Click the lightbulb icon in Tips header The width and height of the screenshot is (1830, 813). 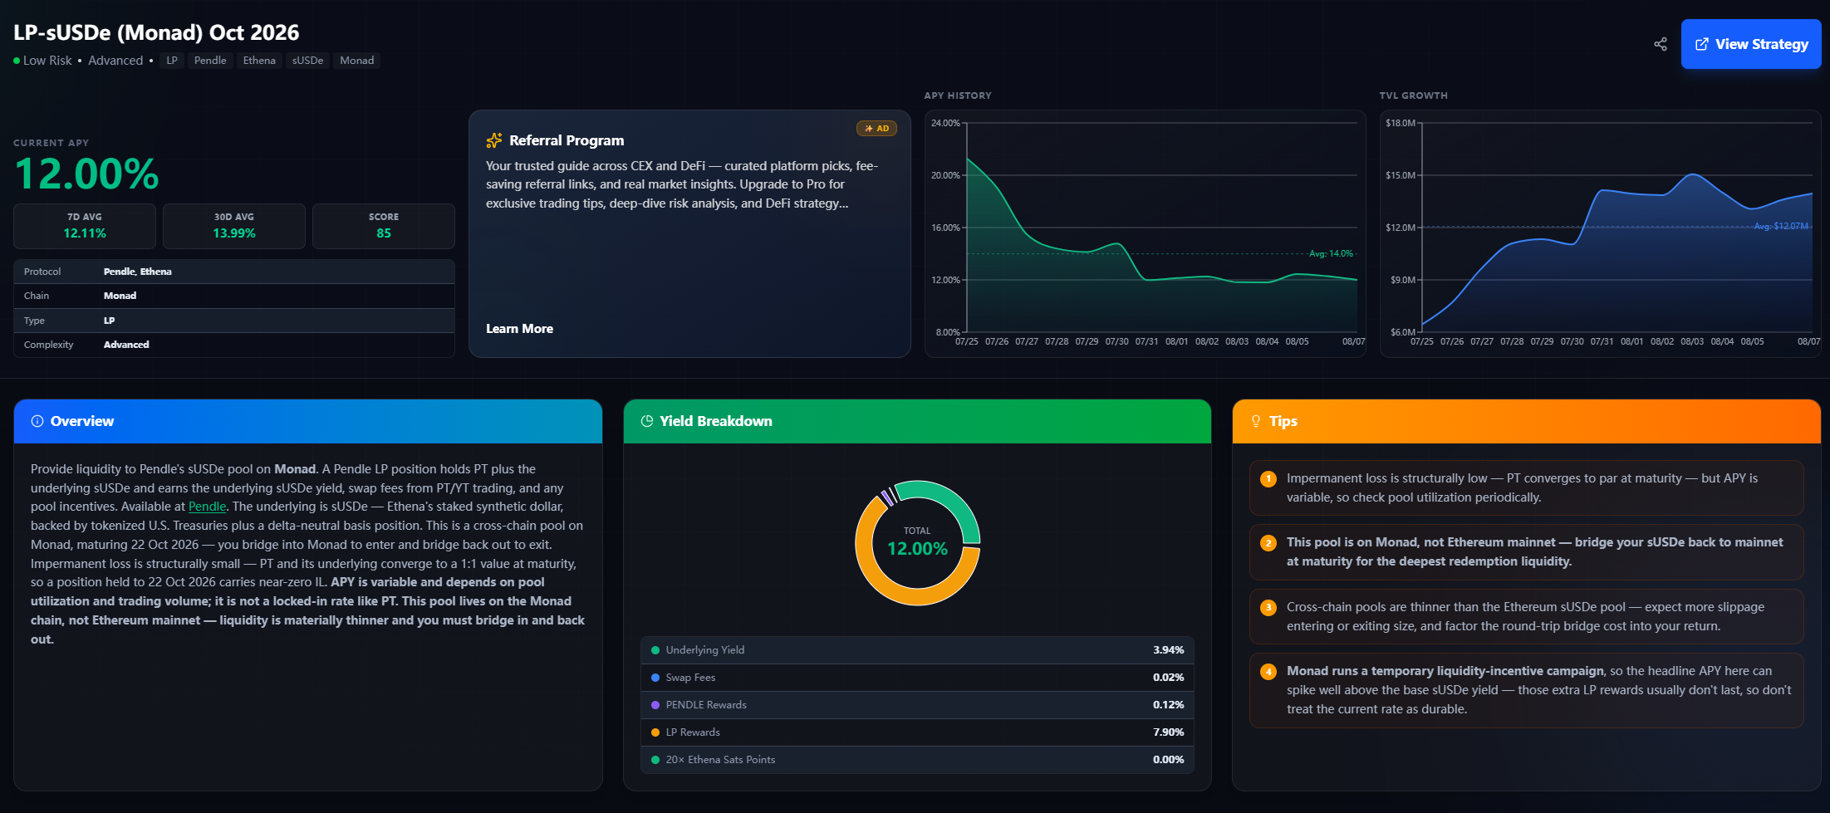click(1256, 421)
